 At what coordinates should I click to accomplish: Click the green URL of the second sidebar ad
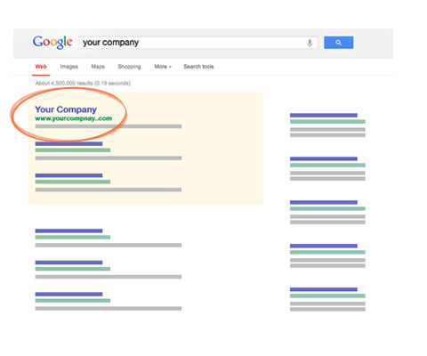[x=327, y=166]
